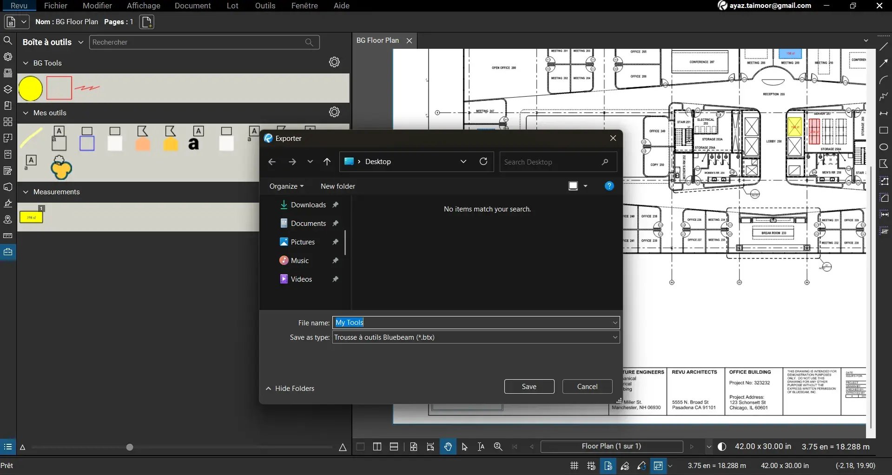892x475 pixels.
Task: Open the Measurements panel from the left sidebar
Action: tap(8, 236)
